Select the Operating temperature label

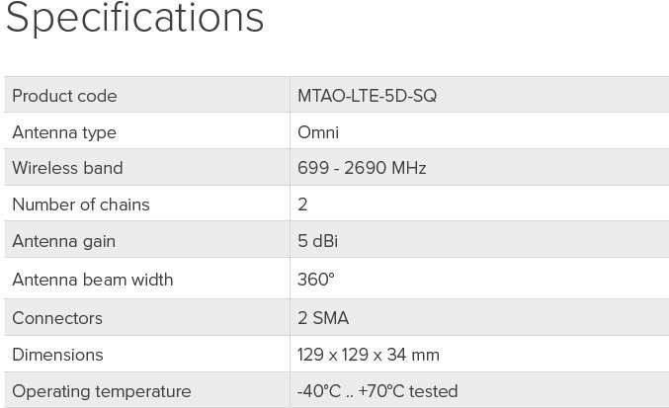click(x=102, y=391)
